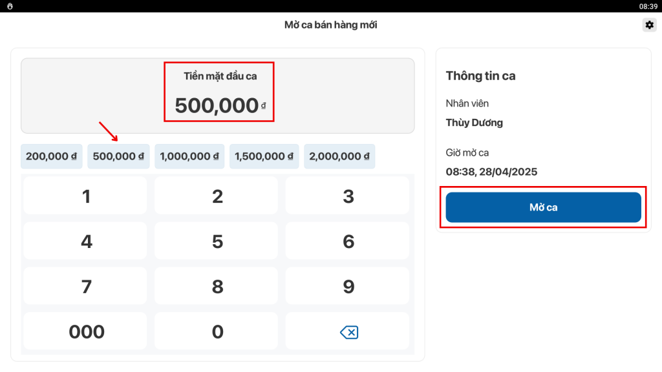Tap number 4 on the keypad
Image resolution: width=662 pixels, height=372 pixels.
tap(86, 242)
